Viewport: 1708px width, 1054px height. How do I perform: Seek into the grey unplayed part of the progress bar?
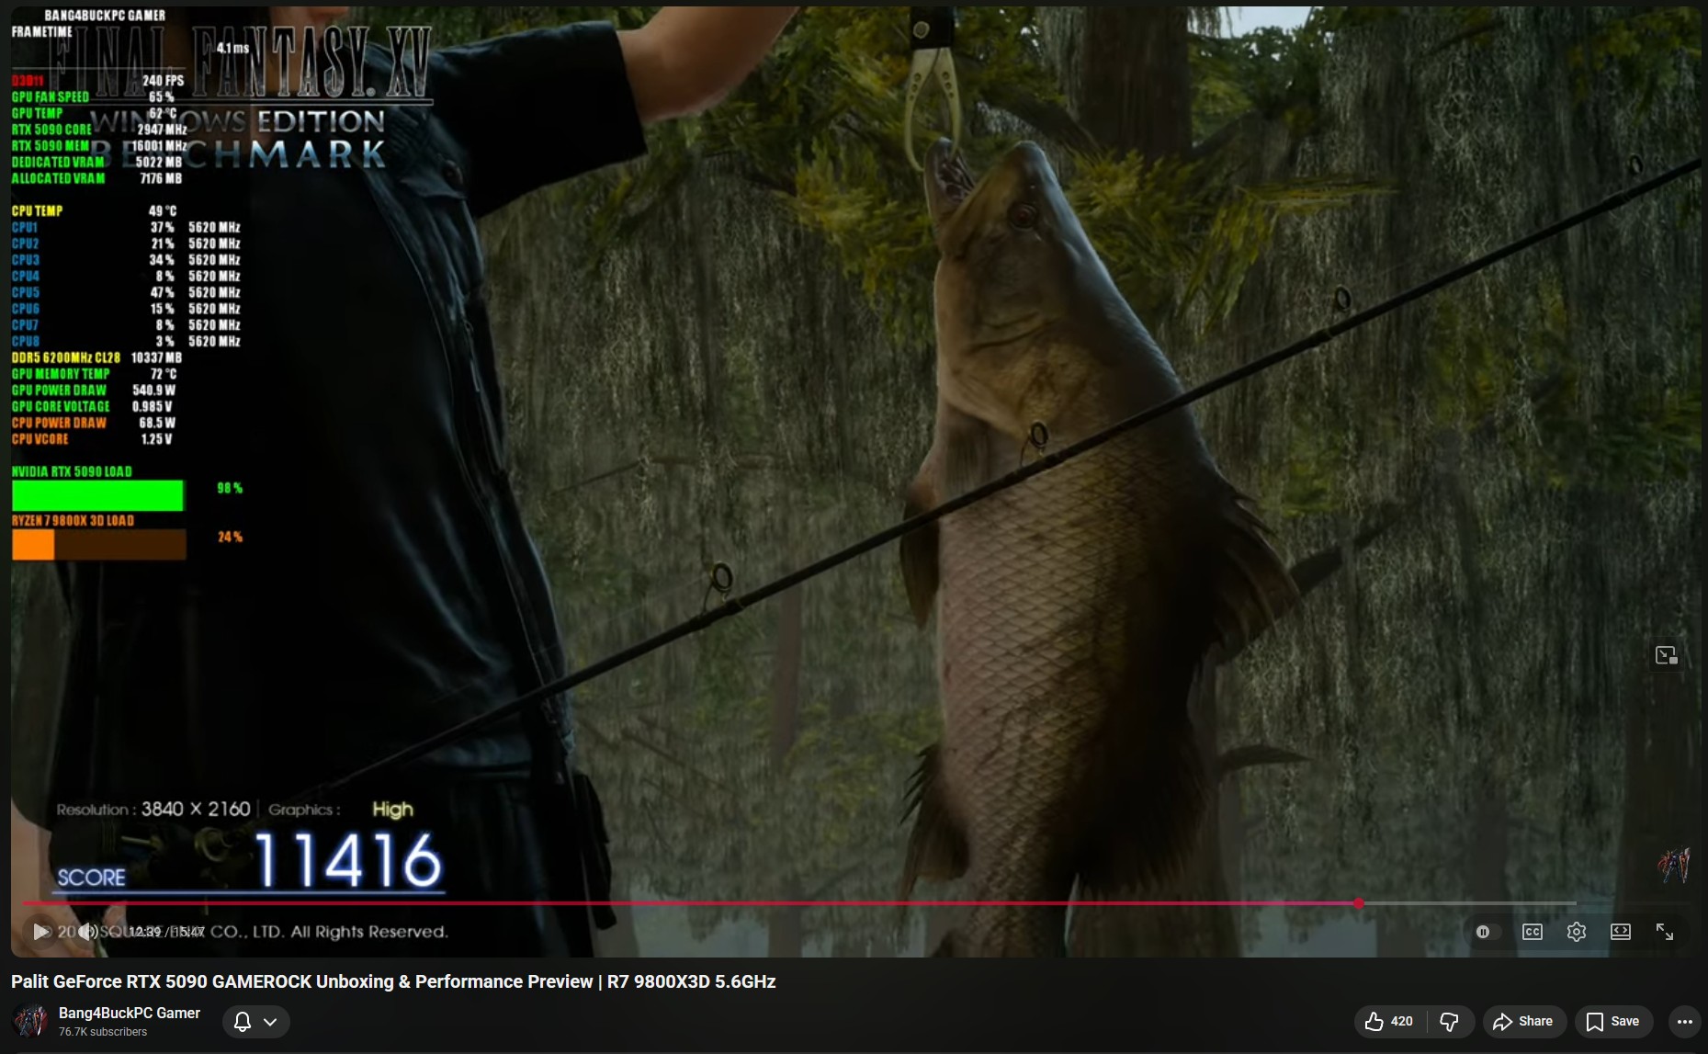(x=1468, y=903)
